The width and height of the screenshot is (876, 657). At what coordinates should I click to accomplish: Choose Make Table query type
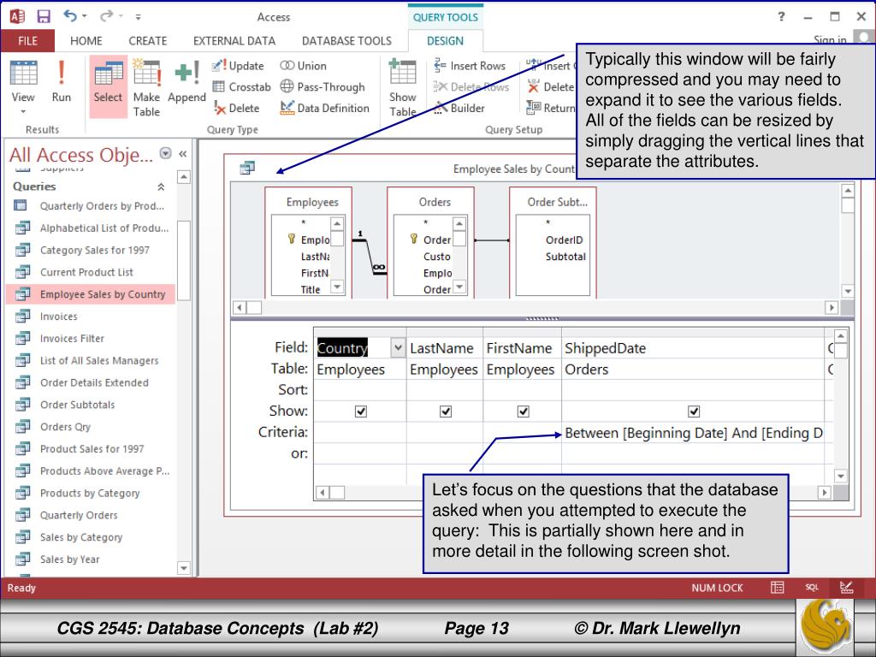pos(146,88)
